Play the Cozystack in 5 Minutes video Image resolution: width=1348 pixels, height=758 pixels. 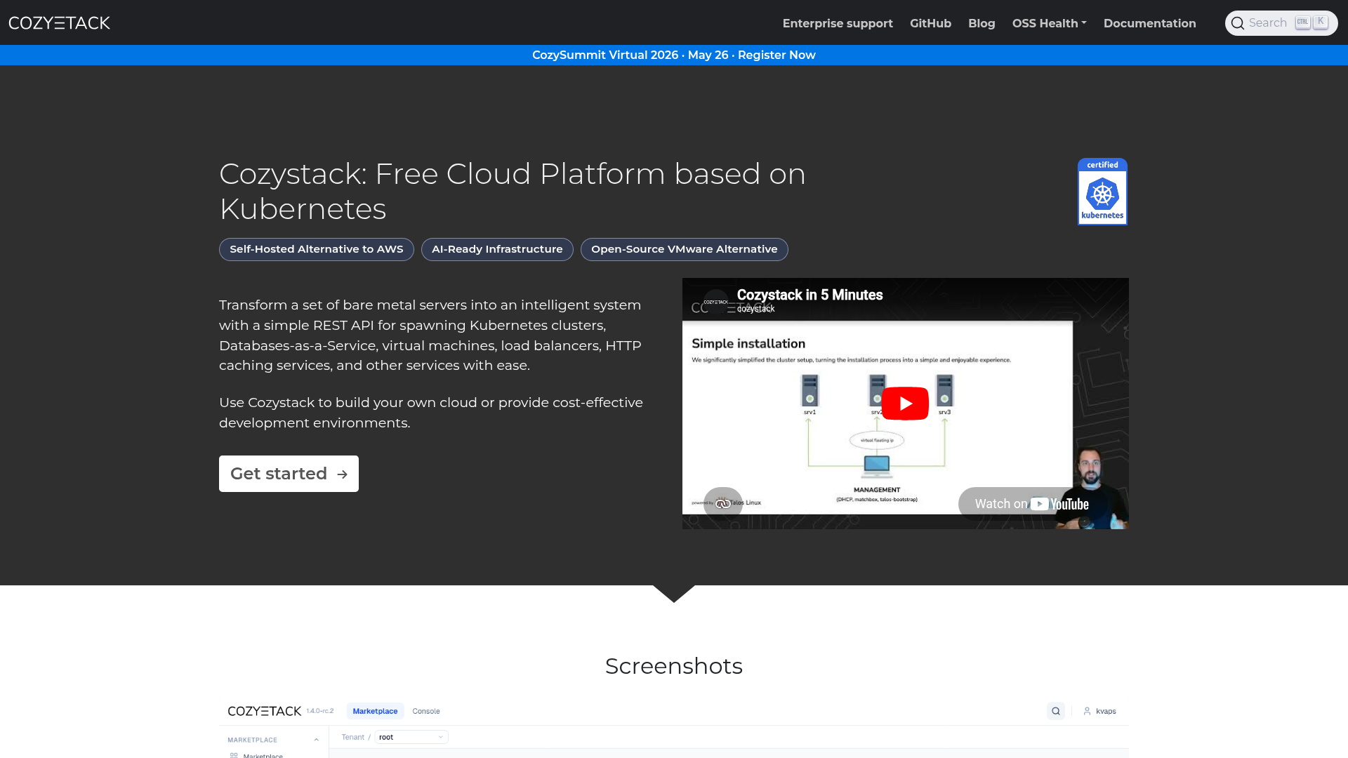coord(905,404)
